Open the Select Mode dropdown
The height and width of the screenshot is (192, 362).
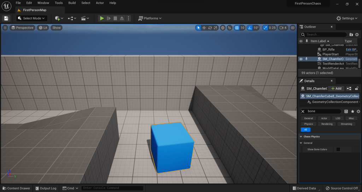tap(32, 18)
